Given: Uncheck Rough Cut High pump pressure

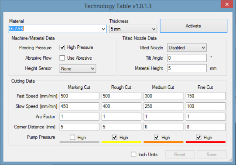Looking at the screenshot, I should pyautogui.click(x=115, y=137).
